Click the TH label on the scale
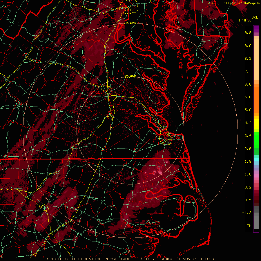Viewport: 261px width, 261px height. point(249,226)
